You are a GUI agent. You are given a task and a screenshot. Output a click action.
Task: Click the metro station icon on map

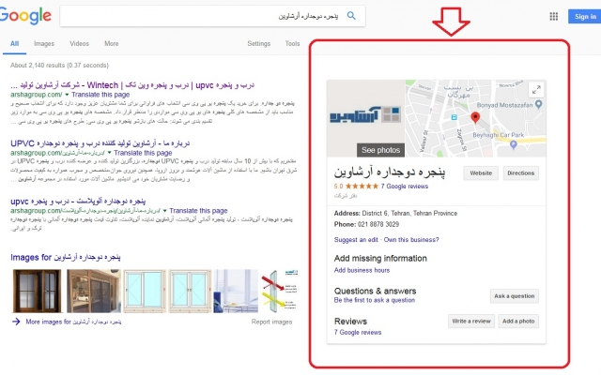coord(454,117)
